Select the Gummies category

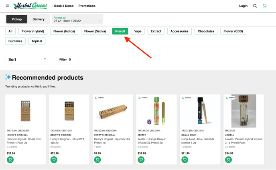click(x=15, y=41)
